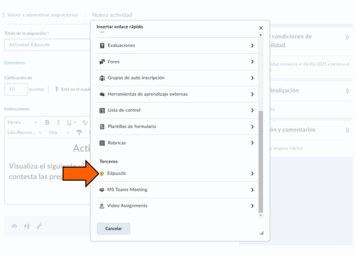Click the Edpuzzle puzzle-piece icon
Screen dimensions: 356x256
click(102, 173)
